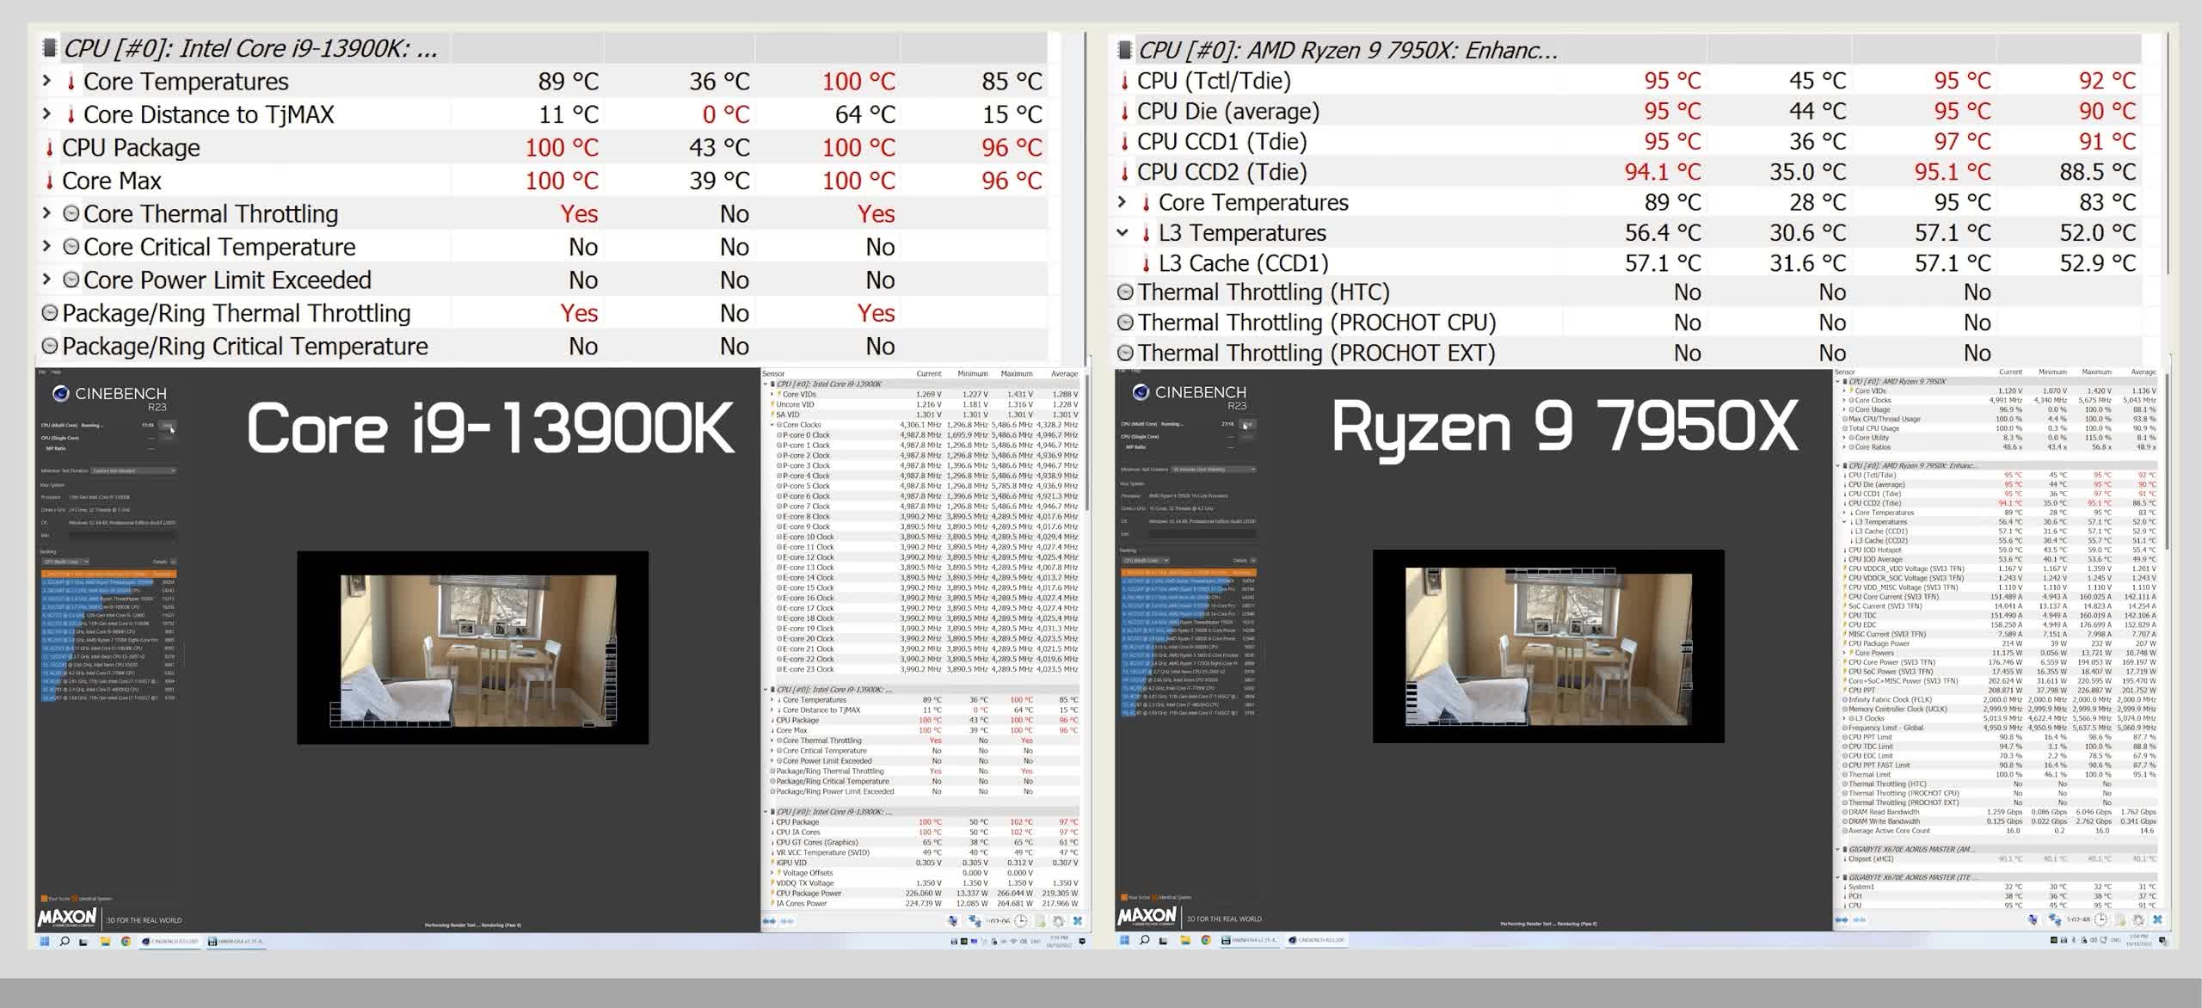Screen dimensions: 2202x1008
Task: Switch to Cinebench taskbar button, Ryzen desktop
Action: tap(1317, 940)
